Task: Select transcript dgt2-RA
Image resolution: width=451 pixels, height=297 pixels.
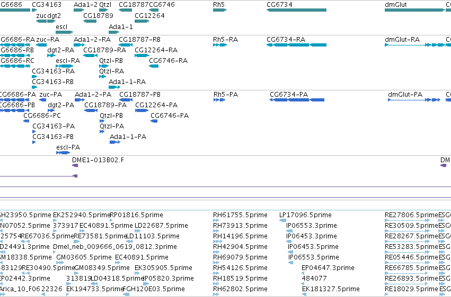Action: [x=51, y=55]
